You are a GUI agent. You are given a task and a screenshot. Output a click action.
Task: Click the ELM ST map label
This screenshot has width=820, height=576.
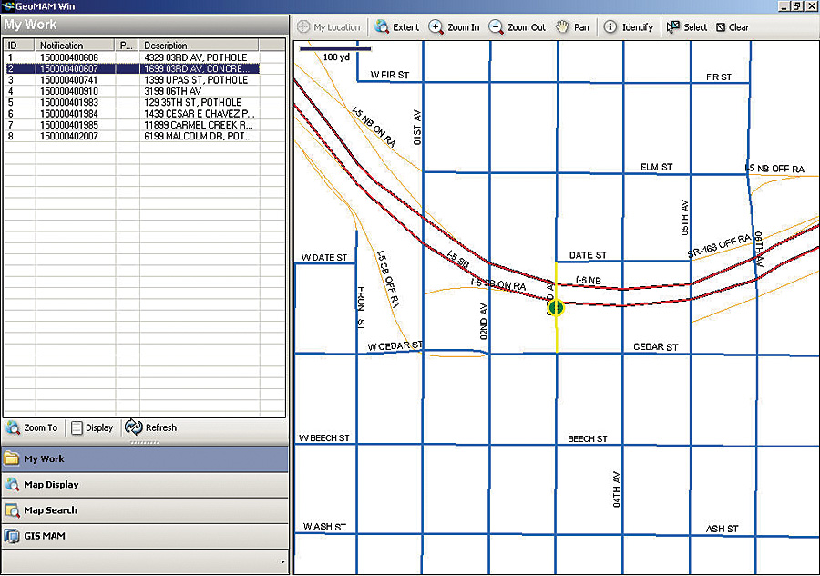click(656, 167)
